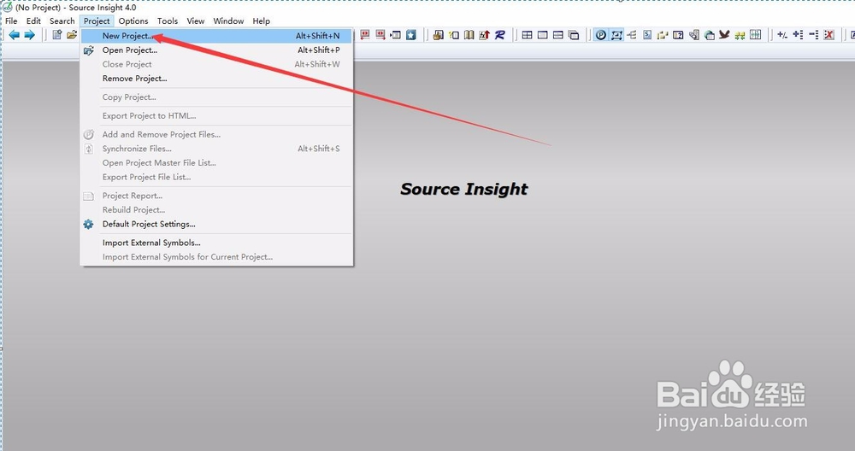Click the Tile Windows grid icon
855x451 pixels.
(527, 35)
